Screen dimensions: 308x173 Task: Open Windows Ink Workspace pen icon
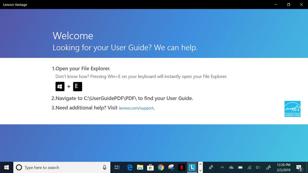pos(268,167)
